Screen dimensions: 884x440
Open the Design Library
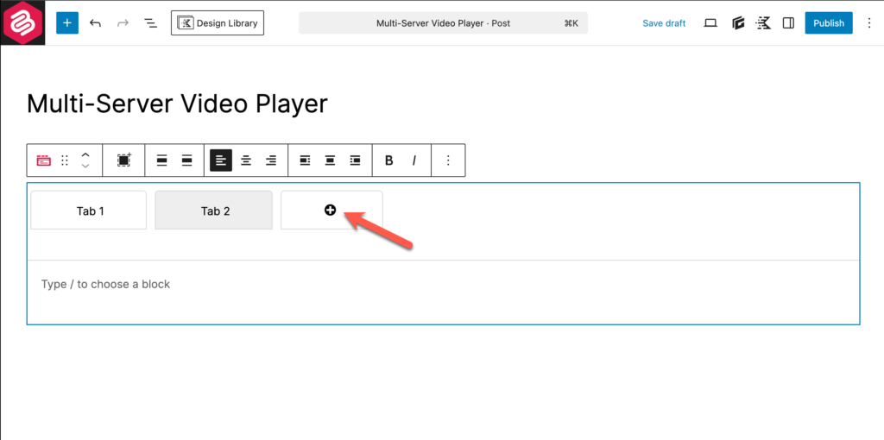tap(218, 23)
